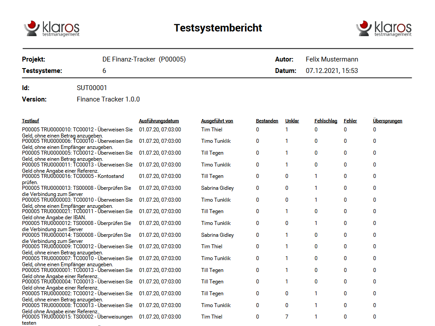The height and width of the screenshot is (326, 435).
Task: Click Sabrina Gidley in the TRU0000014 row
Action: (218, 235)
